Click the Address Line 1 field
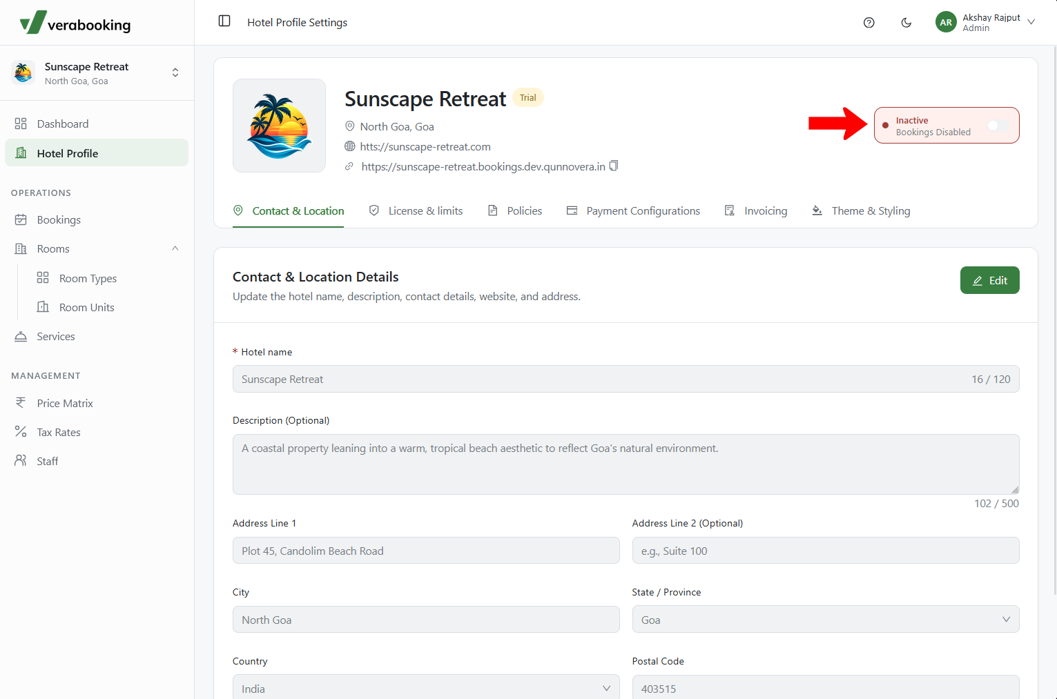1057x699 pixels. pyautogui.click(x=426, y=551)
